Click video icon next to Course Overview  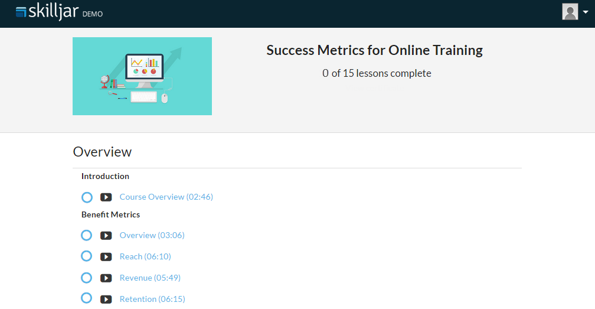click(106, 197)
